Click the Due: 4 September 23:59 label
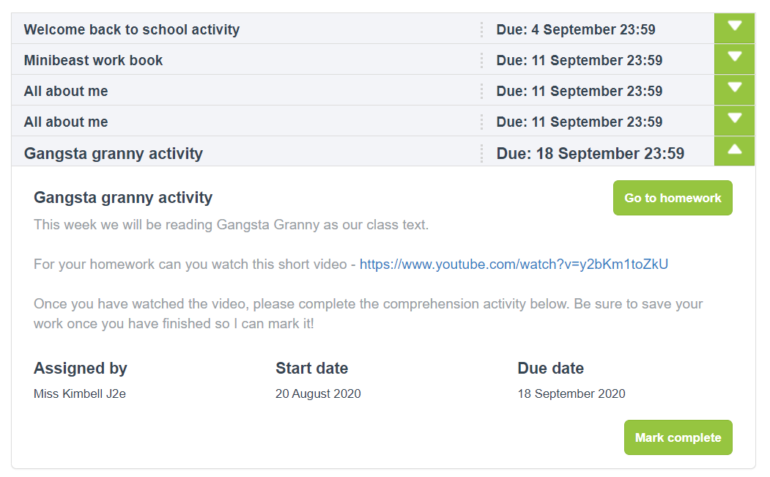Viewport: 770px width, 477px height. click(576, 30)
